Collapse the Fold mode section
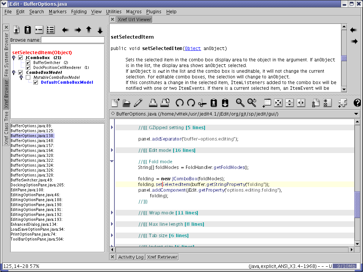The width and height of the screenshot is (363, 272). [112, 161]
